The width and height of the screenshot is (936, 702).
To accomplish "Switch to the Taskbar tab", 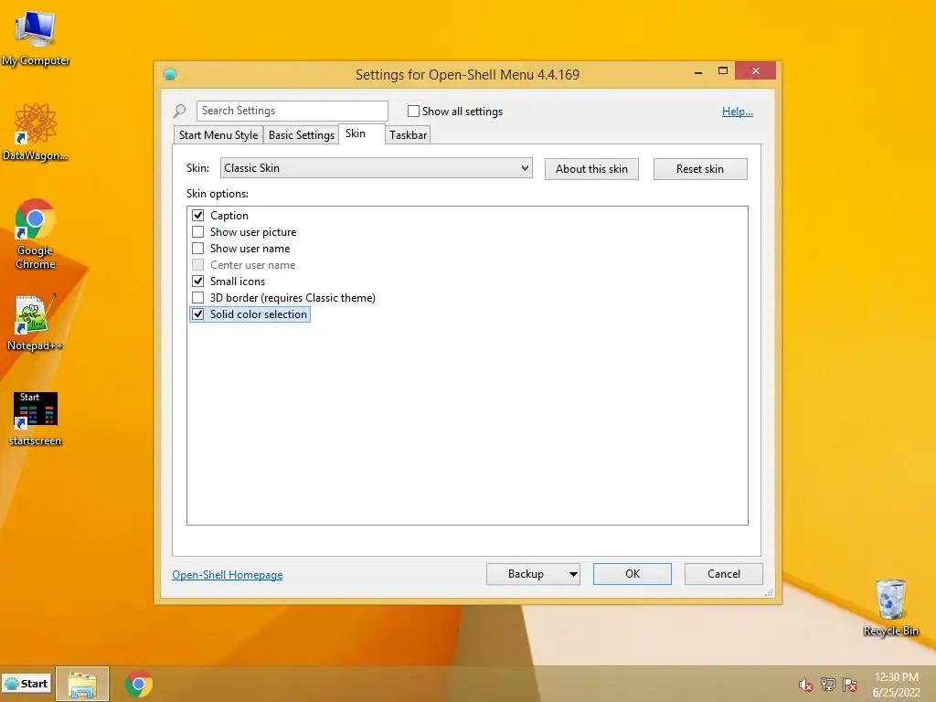I will (x=409, y=135).
